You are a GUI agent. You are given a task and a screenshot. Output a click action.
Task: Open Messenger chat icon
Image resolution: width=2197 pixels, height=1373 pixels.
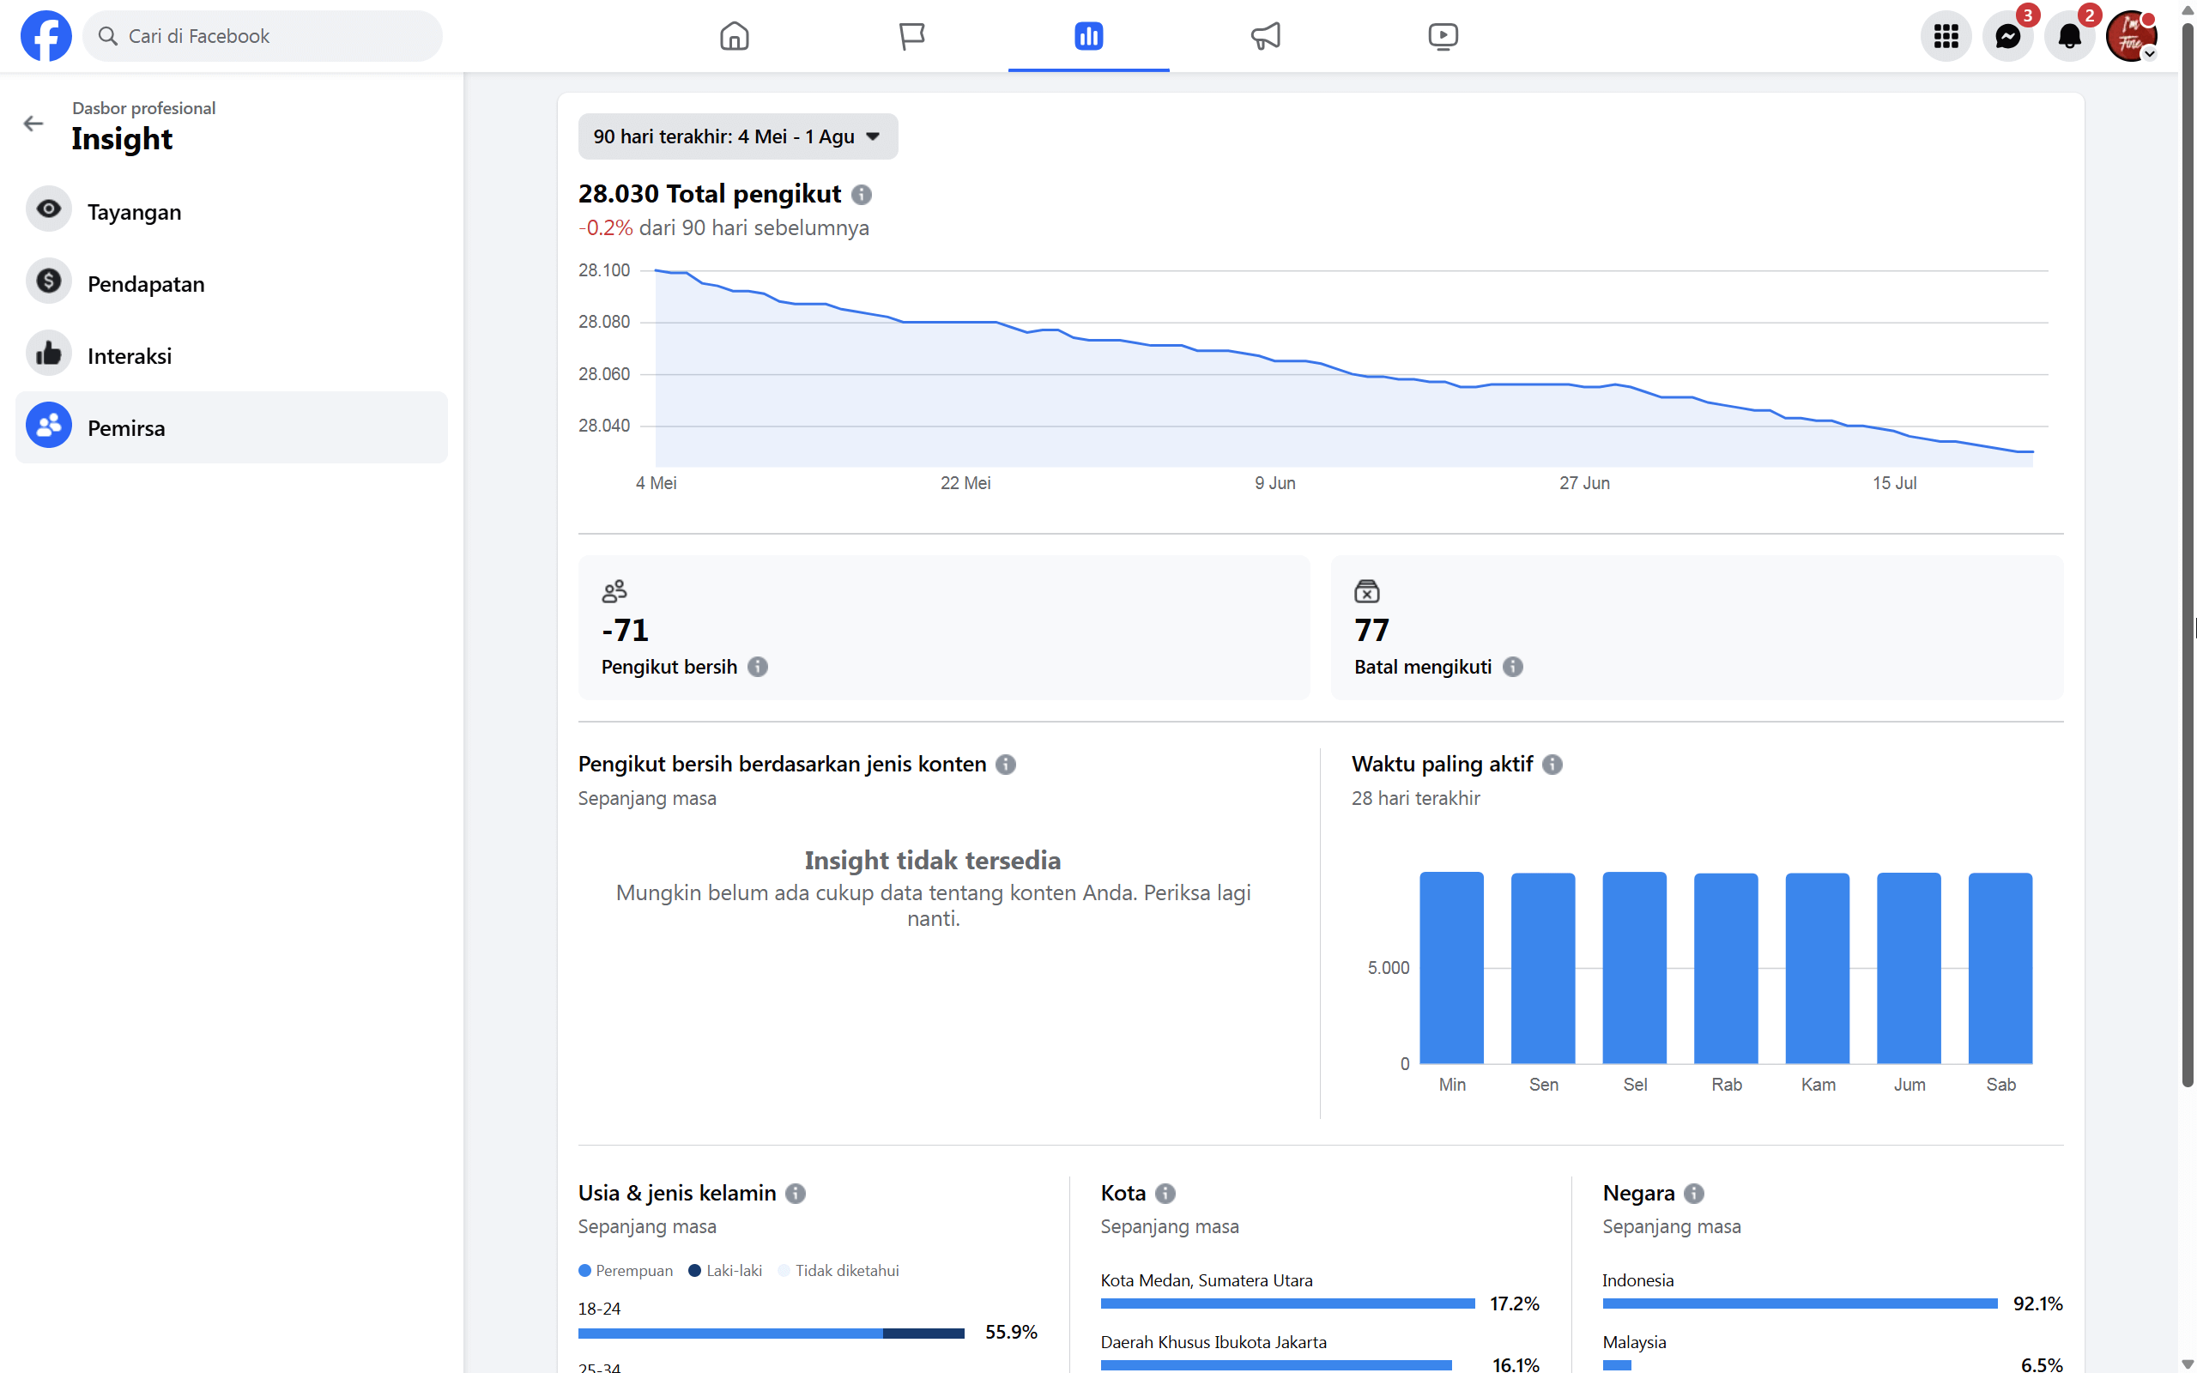[2007, 36]
